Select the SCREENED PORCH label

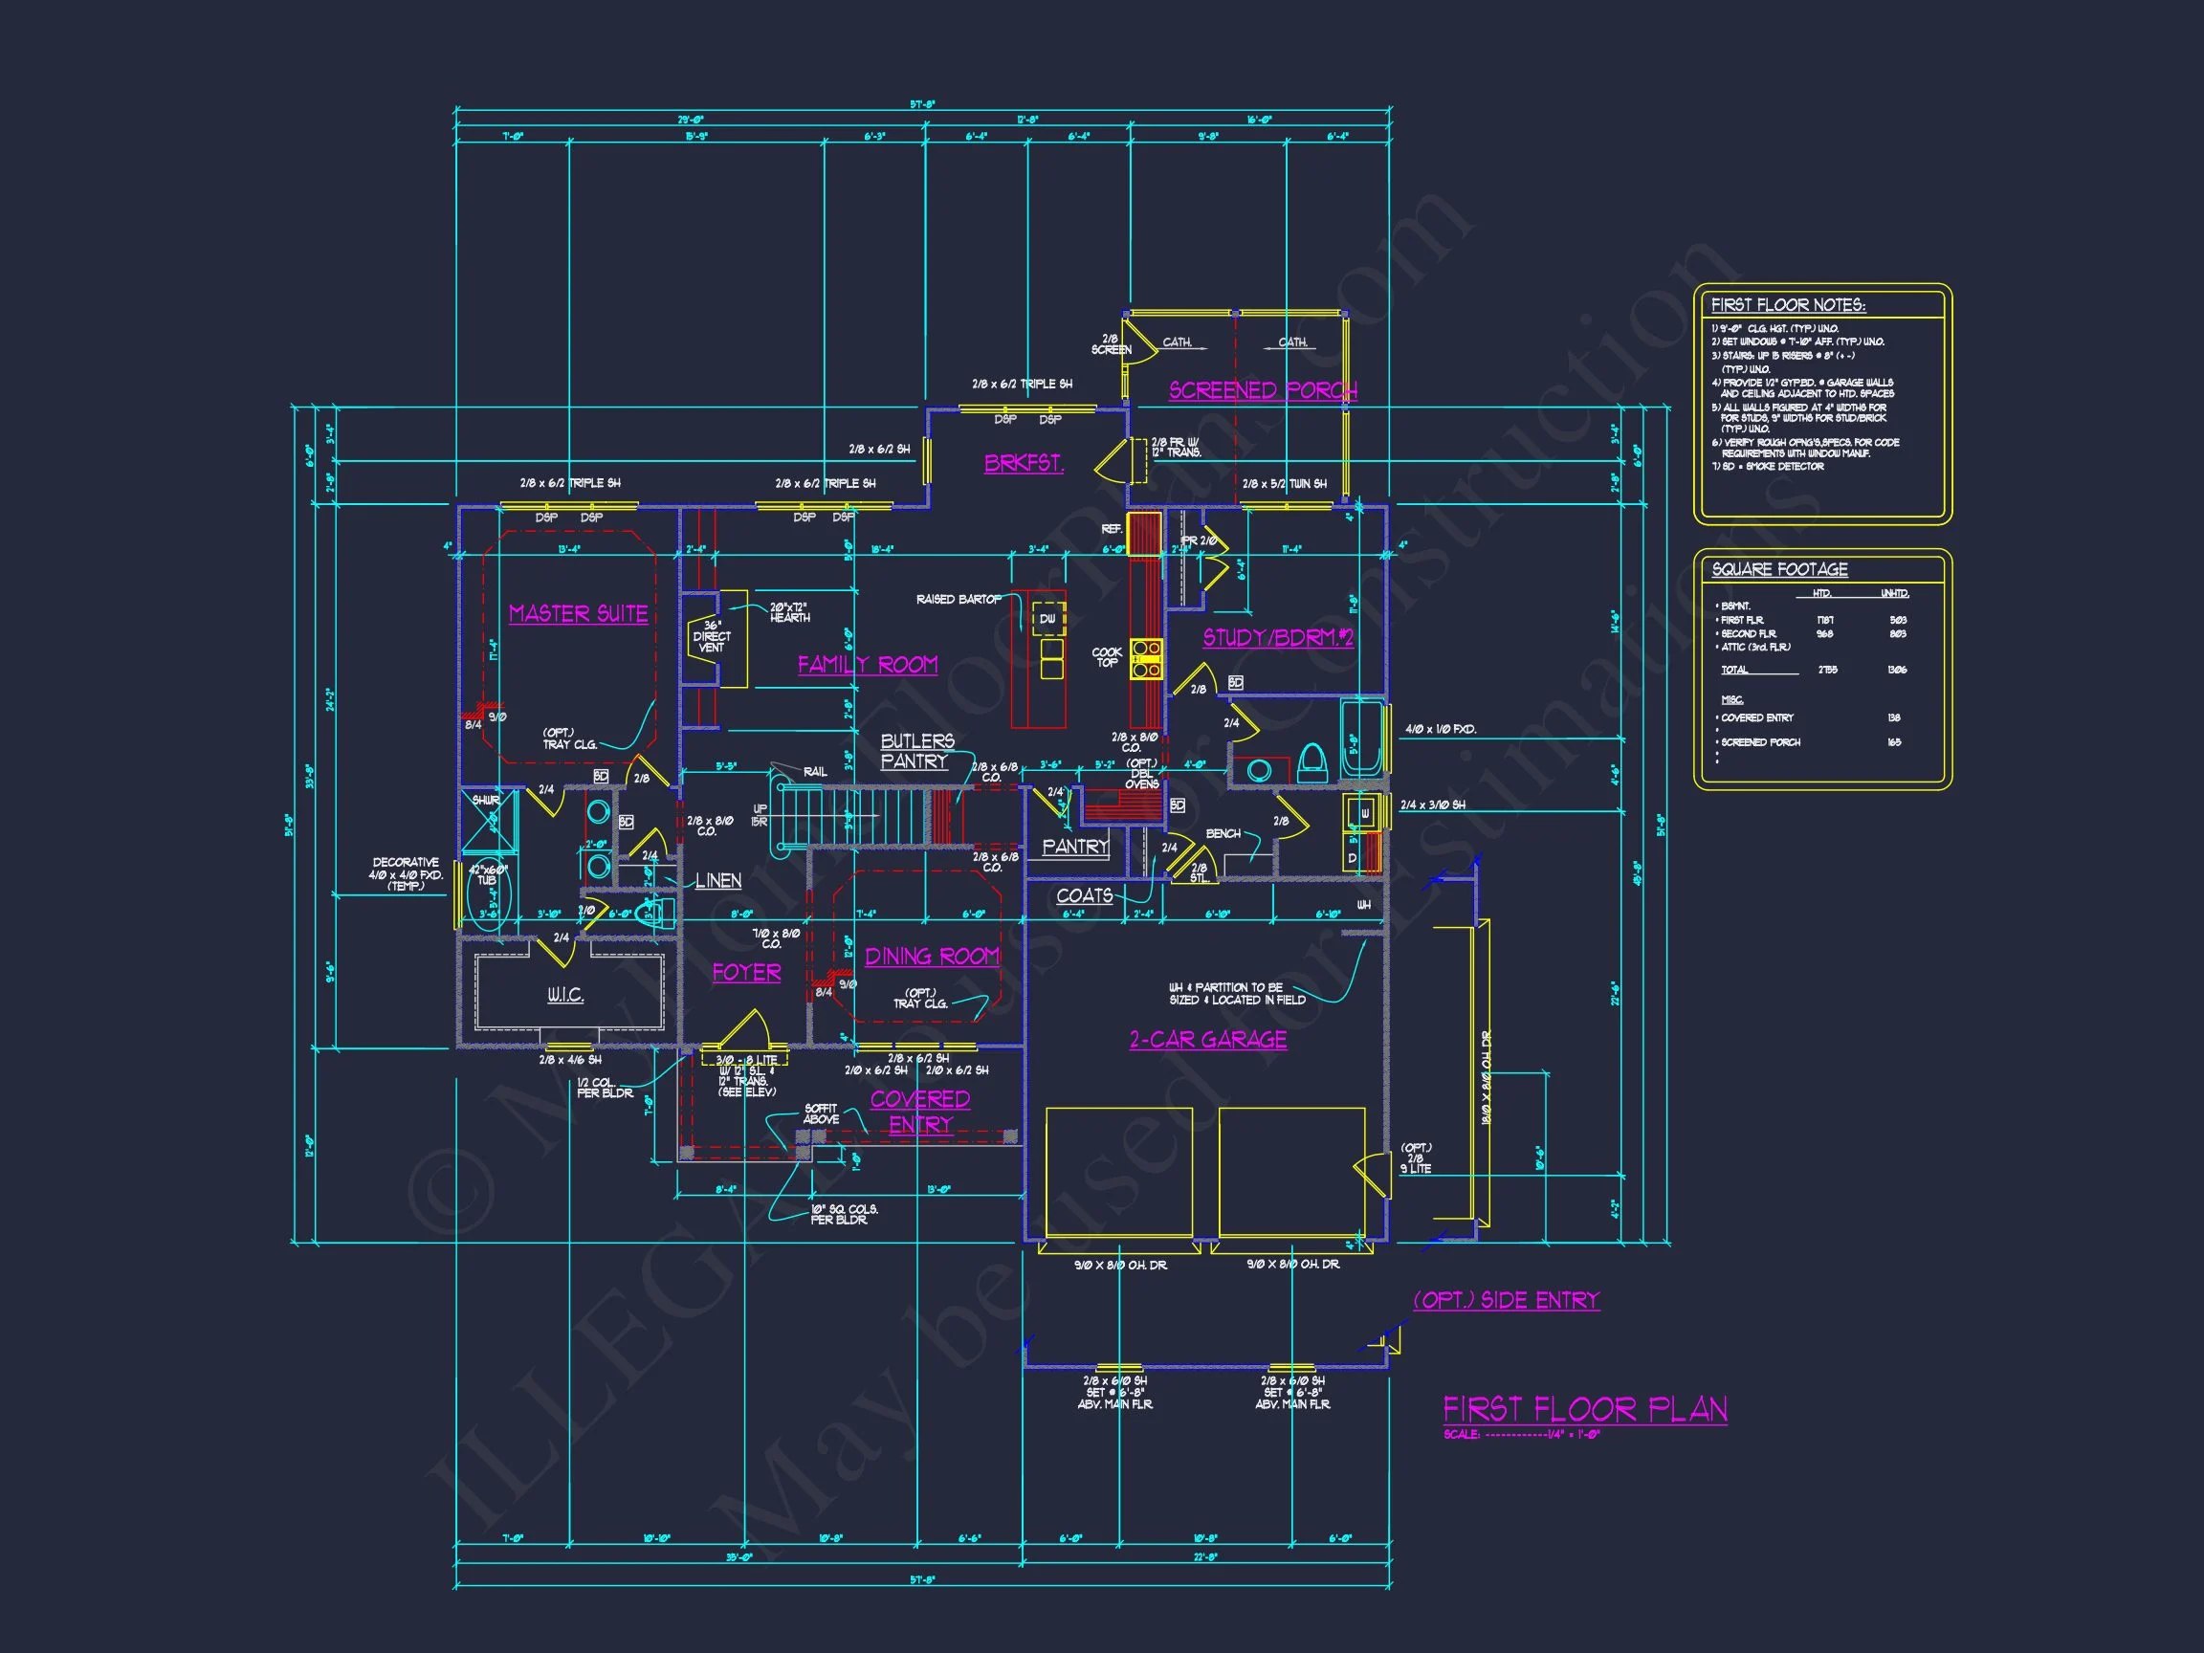[x=1263, y=389]
